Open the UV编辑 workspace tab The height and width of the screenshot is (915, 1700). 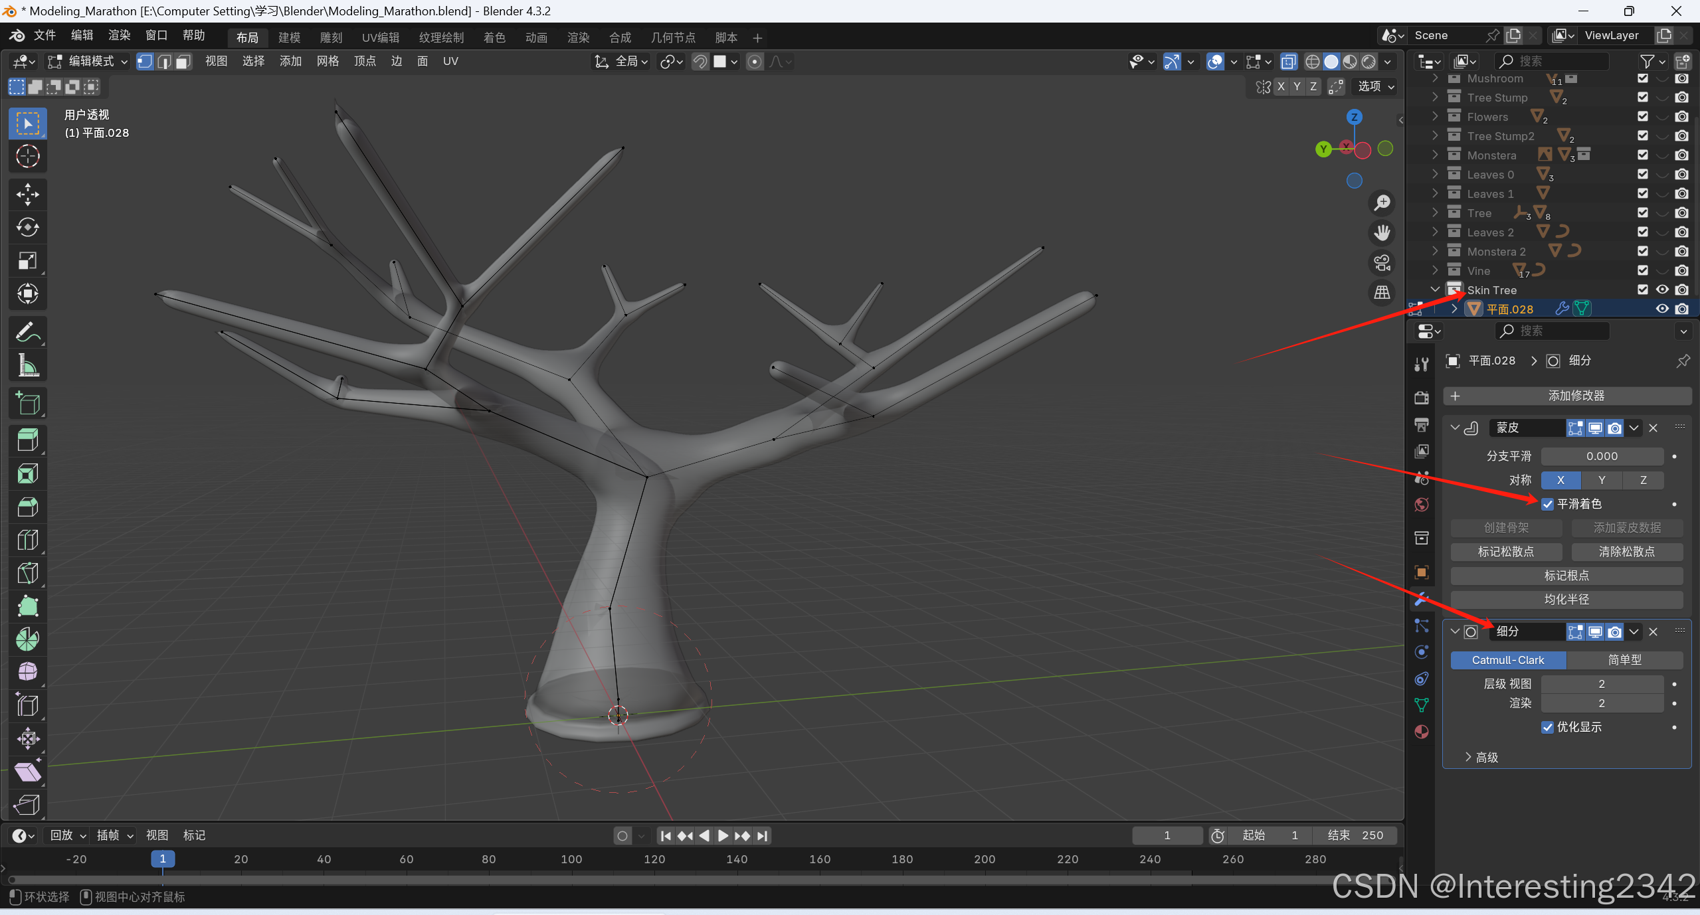[381, 38]
